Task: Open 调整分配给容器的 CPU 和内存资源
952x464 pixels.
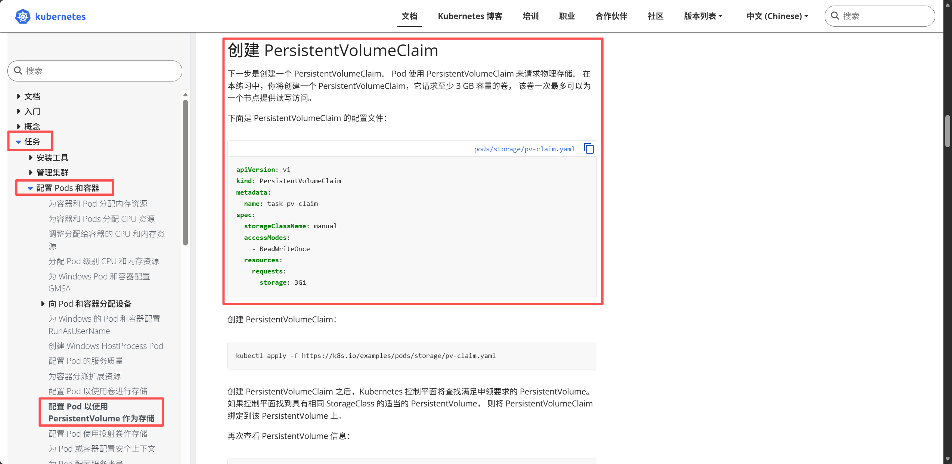Action: coord(106,240)
